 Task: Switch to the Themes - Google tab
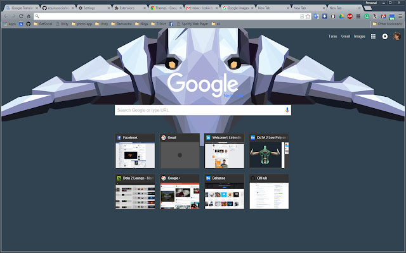pyautogui.click(x=166, y=8)
